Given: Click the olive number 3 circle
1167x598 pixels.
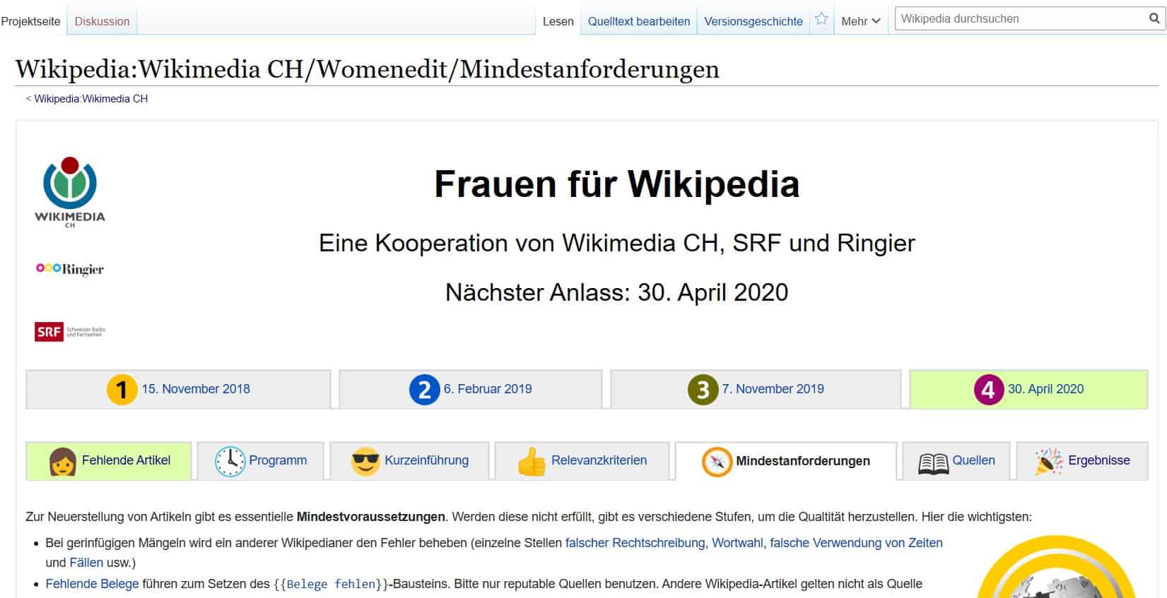Looking at the screenshot, I should pyautogui.click(x=703, y=389).
